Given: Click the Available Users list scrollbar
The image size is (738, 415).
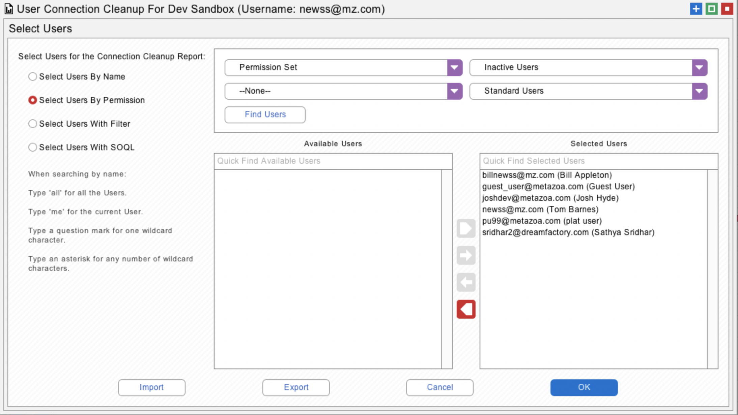Looking at the screenshot, I should [447, 269].
